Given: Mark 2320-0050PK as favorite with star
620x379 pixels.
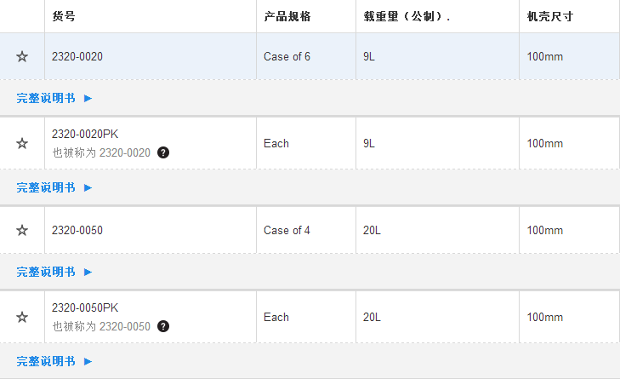Looking at the screenshot, I should point(22,317).
